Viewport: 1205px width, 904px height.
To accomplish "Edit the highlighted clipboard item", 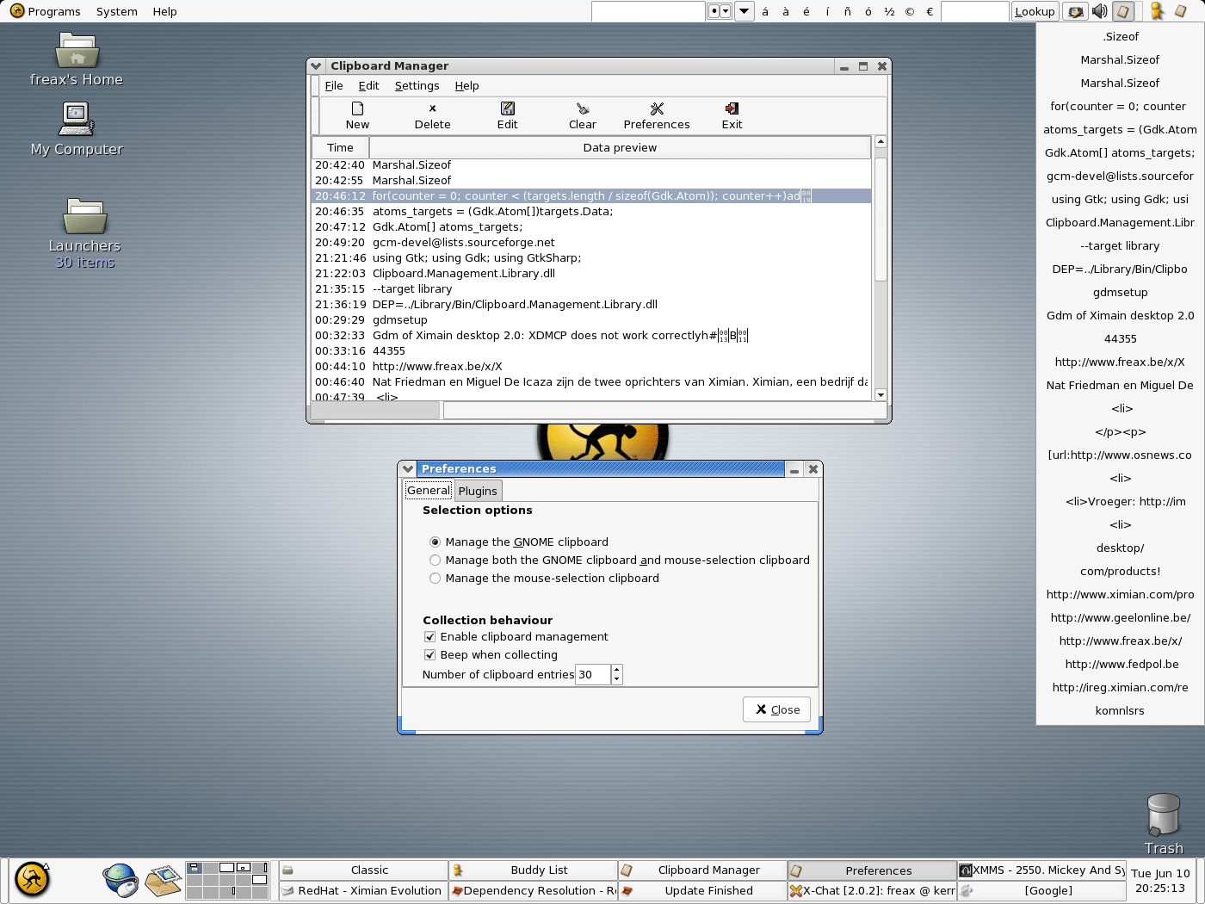I will click(507, 115).
